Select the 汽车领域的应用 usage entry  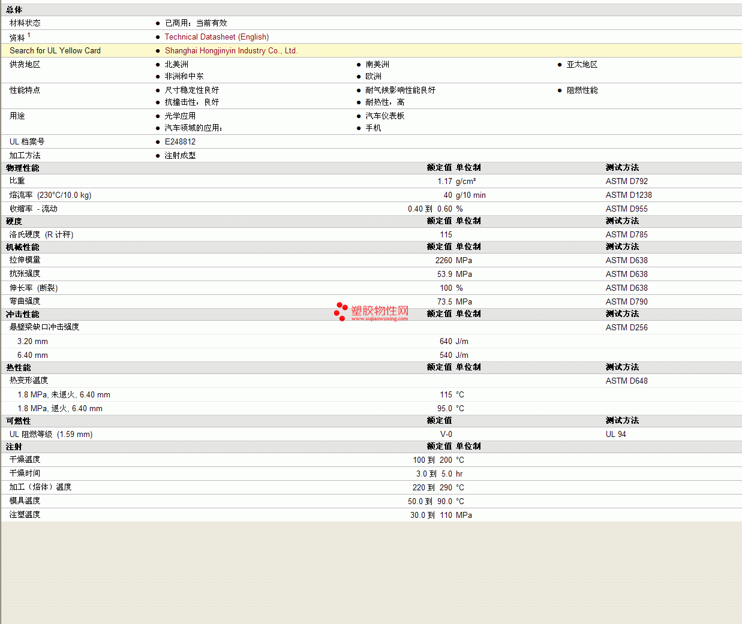click(194, 128)
